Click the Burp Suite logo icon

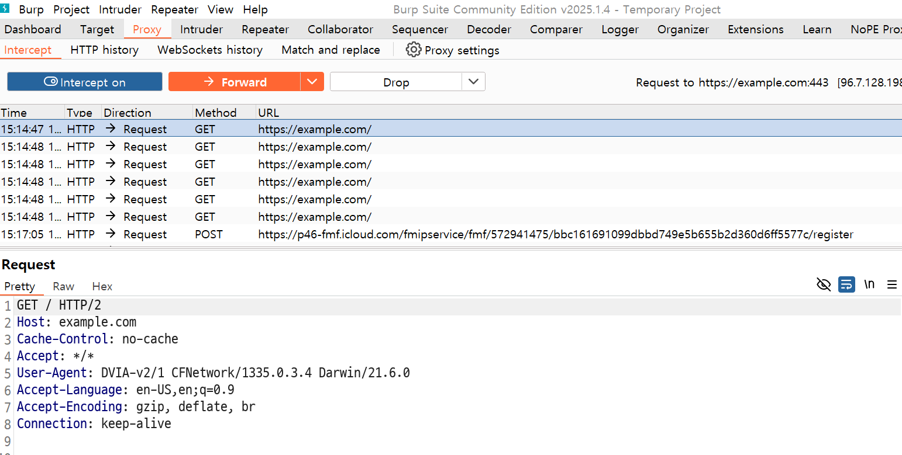coord(6,8)
